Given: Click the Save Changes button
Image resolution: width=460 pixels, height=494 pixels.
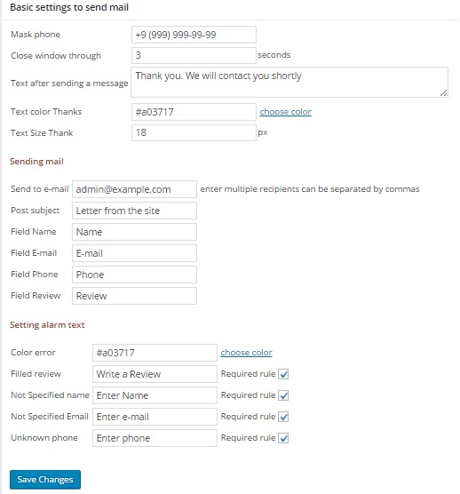Looking at the screenshot, I should pyautogui.click(x=45, y=480).
